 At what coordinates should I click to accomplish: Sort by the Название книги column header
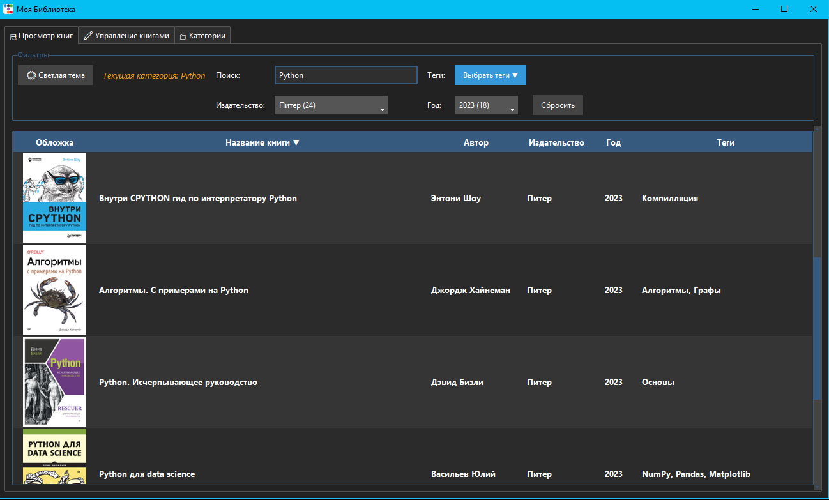262,142
